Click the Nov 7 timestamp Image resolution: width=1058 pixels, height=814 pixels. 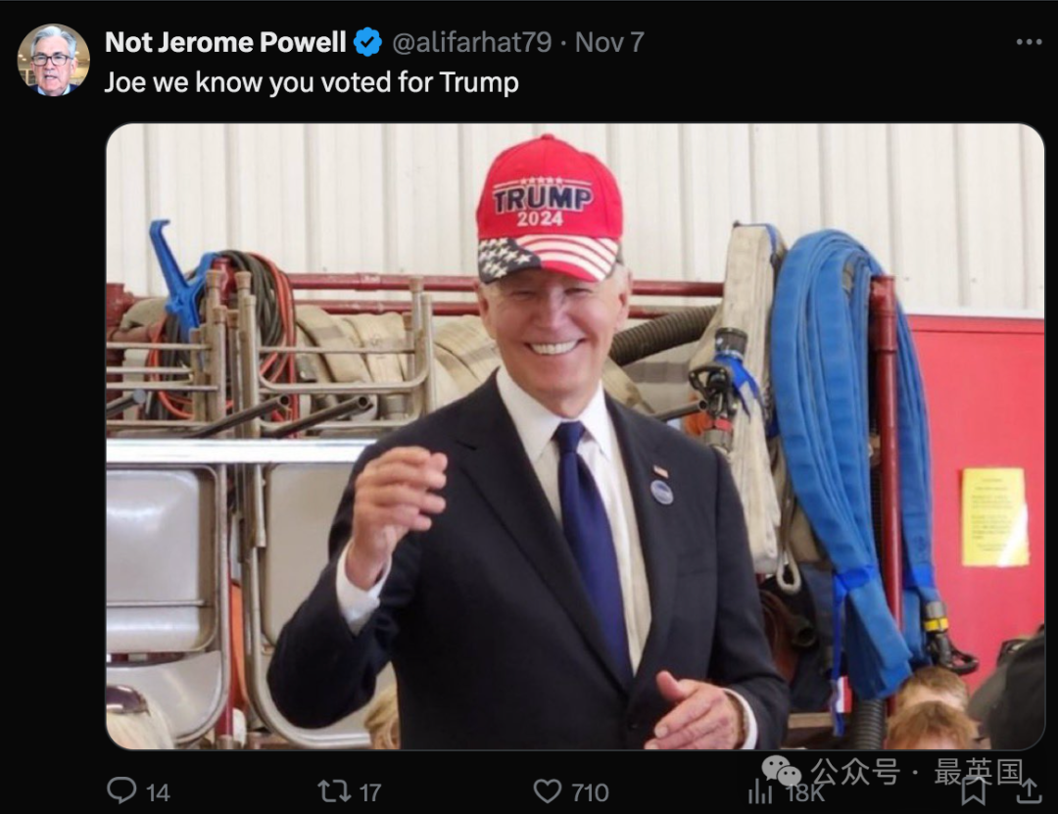pos(609,42)
